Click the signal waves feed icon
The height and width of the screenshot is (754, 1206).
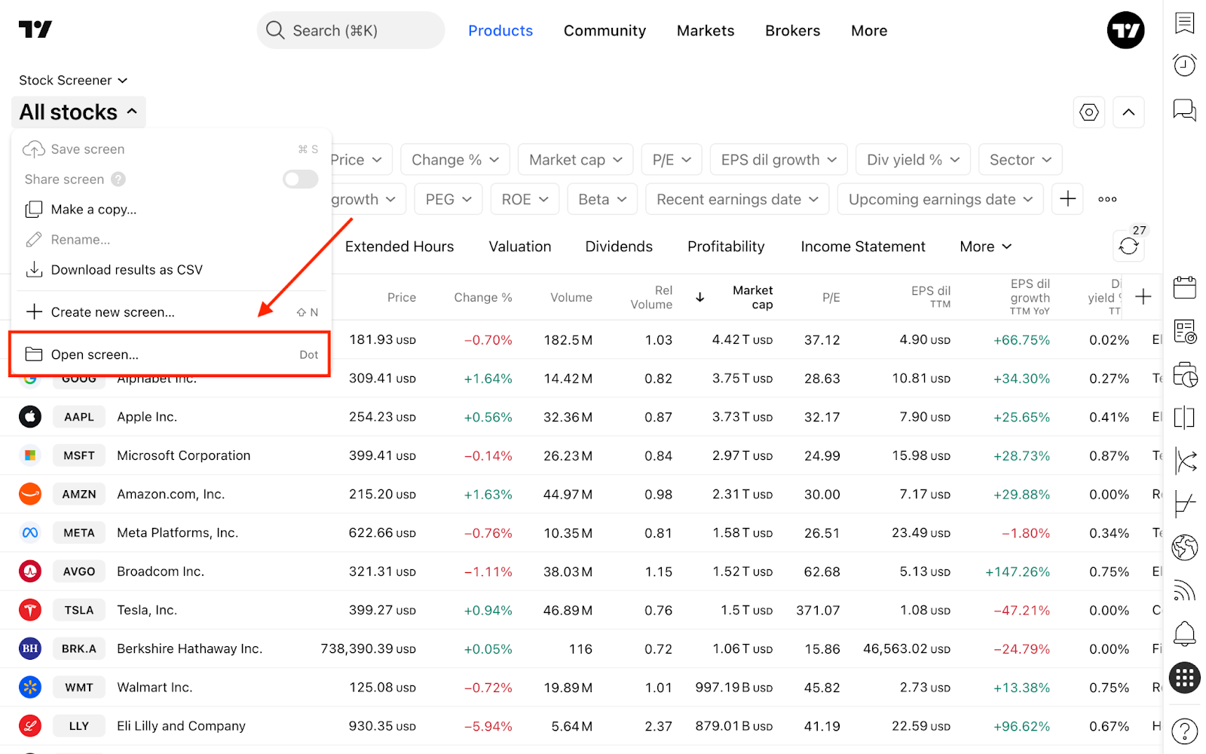coord(1184,590)
